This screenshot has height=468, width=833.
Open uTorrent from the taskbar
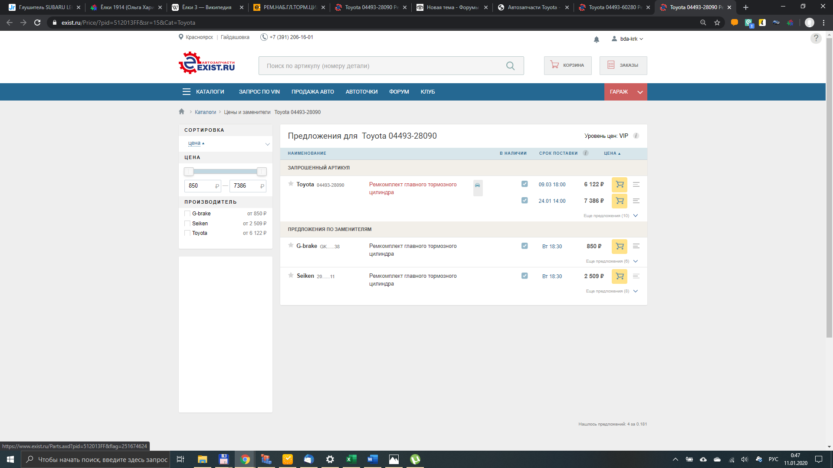(x=415, y=459)
